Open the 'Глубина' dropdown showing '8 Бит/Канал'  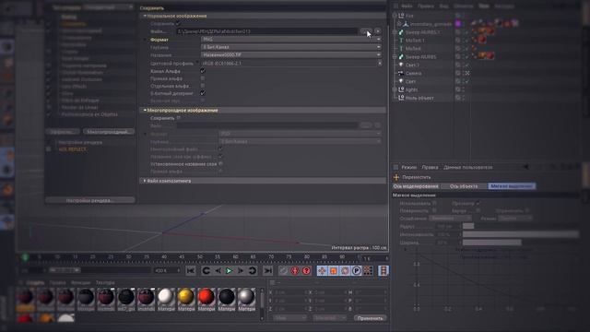pyautogui.click(x=291, y=47)
